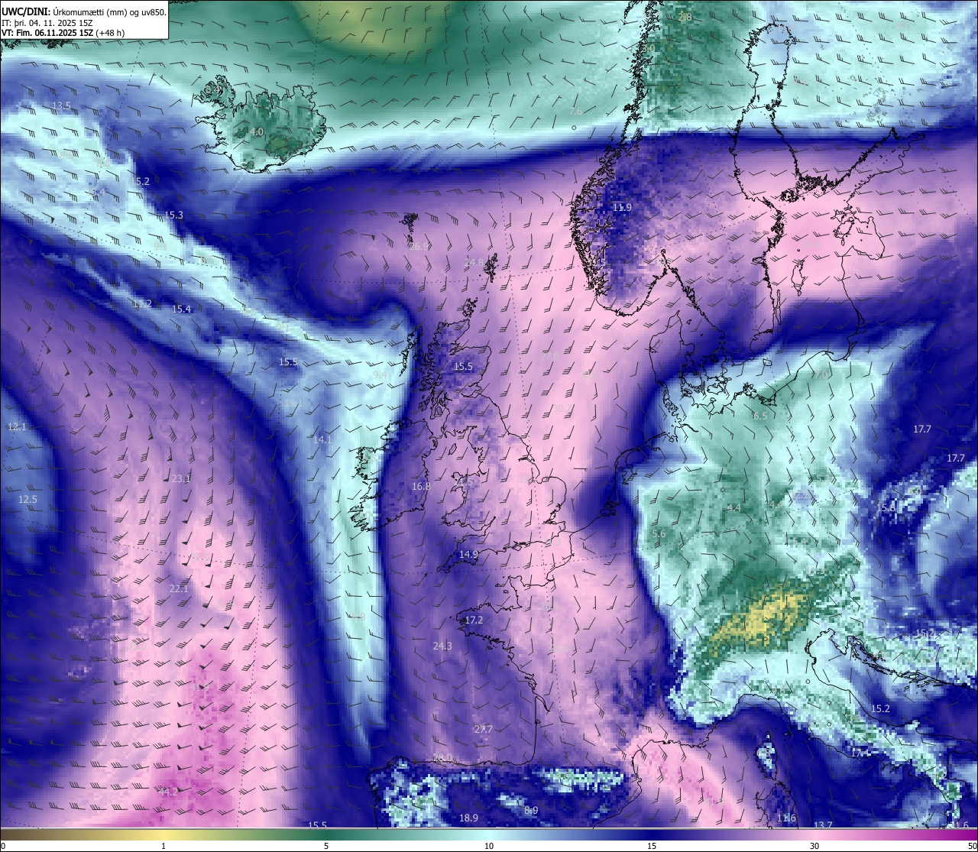The image size is (978, 852).
Task: Click the 8.9 value over Spain
Action: click(x=531, y=810)
